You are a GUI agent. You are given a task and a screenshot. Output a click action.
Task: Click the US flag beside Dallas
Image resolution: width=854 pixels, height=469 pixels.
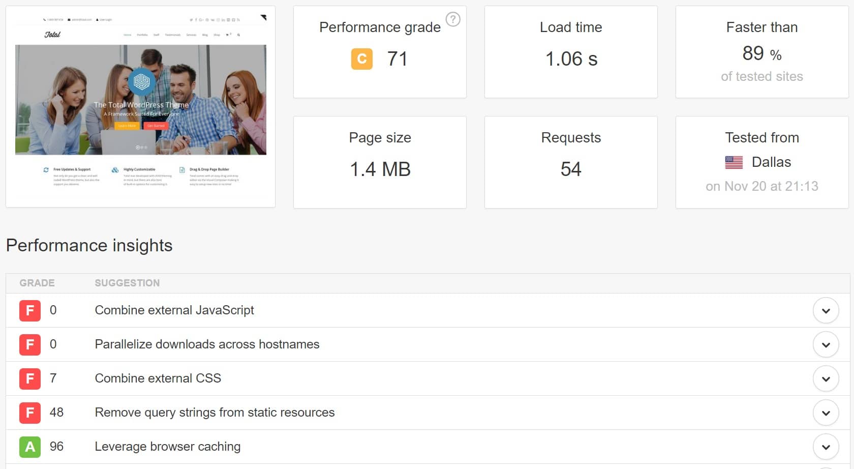[734, 162]
